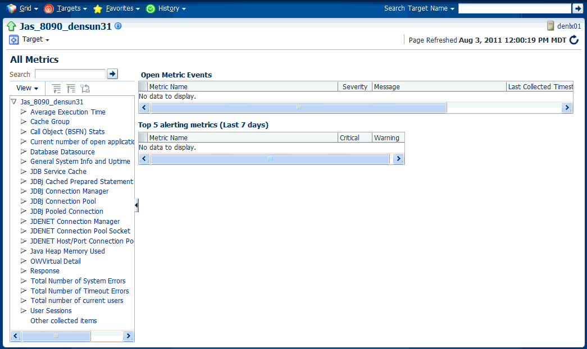Viewport: 587px width, 349px height.
Task: Open the View menu in metrics tree
Action: pyautogui.click(x=27, y=88)
